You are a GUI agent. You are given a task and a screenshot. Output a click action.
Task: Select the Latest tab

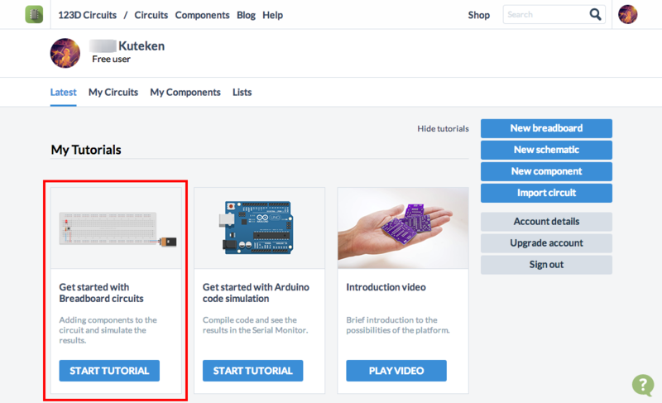coord(64,92)
